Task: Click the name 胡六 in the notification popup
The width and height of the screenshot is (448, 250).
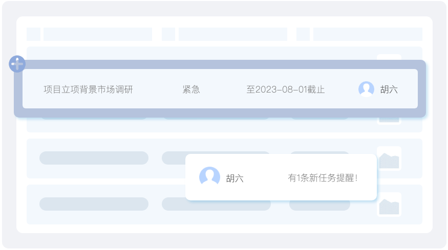Action: click(x=235, y=178)
